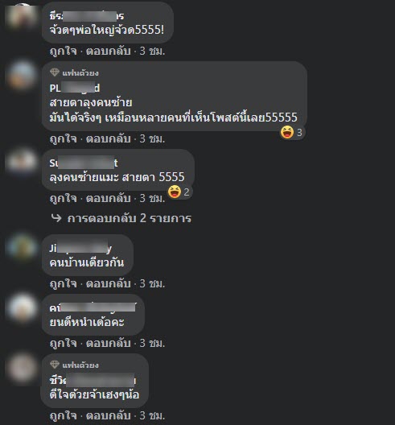The image size is (395, 425).
Task: Open avatar of the last commenter
Action: coord(22,368)
